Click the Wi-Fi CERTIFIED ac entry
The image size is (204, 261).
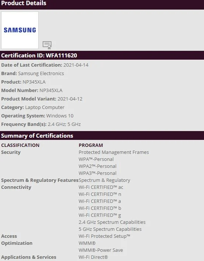point(101,187)
